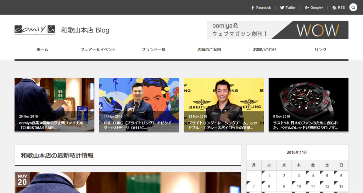The image size is (363, 193).
Task: Open the WOW web magazine banner
Action: pos(278,30)
